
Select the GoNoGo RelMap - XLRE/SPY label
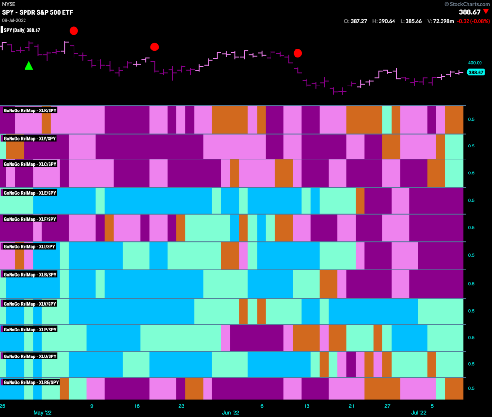pos(31,382)
